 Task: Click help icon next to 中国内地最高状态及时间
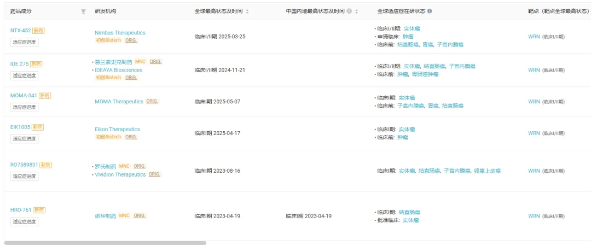(349, 11)
